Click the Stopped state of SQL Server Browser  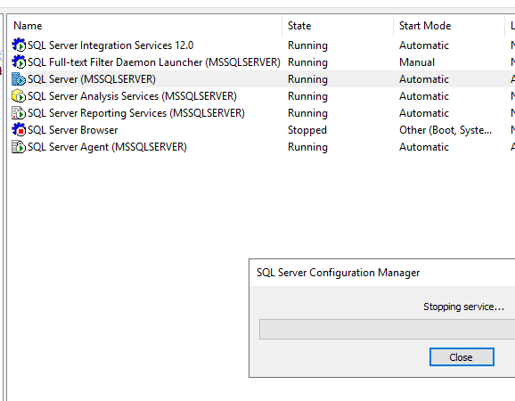[307, 130]
